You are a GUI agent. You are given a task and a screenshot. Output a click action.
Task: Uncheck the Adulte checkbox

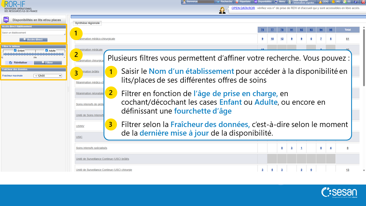47,50
